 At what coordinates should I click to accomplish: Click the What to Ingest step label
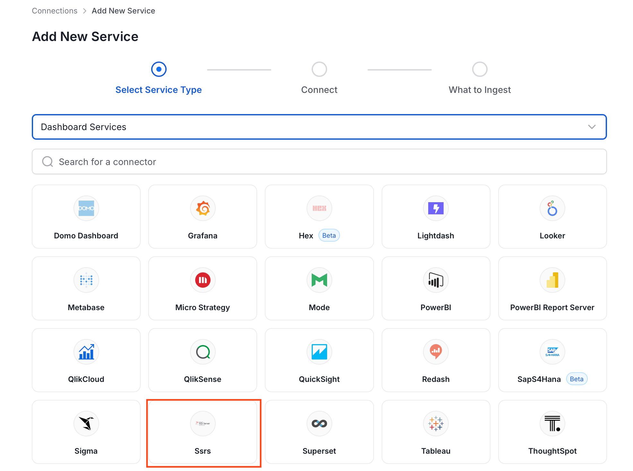[x=480, y=90]
